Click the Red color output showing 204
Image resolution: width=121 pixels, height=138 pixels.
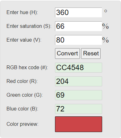pyautogui.click(x=79, y=81)
